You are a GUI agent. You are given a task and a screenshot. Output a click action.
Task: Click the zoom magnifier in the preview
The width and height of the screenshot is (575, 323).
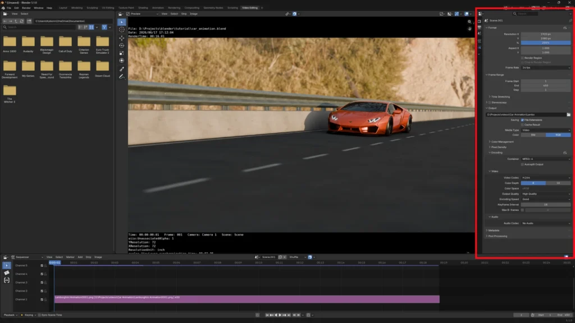coord(469,22)
